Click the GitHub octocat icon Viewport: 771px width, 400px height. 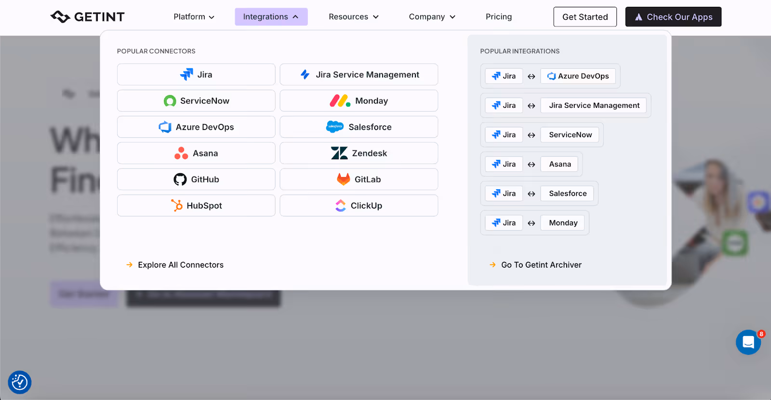[180, 180]
